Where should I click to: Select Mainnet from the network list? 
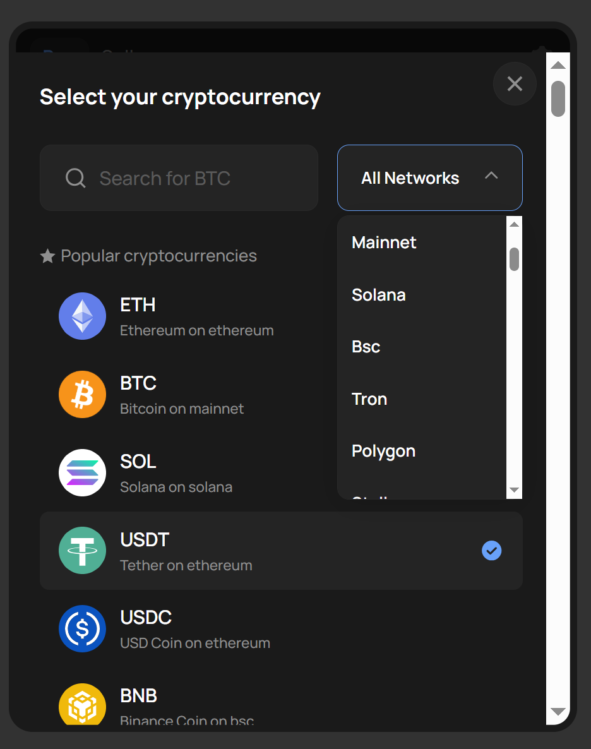384,243
